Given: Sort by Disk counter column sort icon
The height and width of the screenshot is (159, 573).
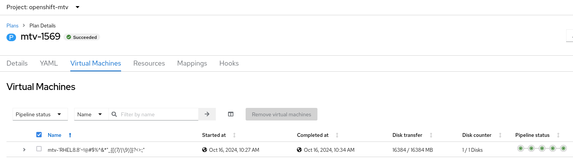Looking at the screenshot, I should [x=500, y=135].
